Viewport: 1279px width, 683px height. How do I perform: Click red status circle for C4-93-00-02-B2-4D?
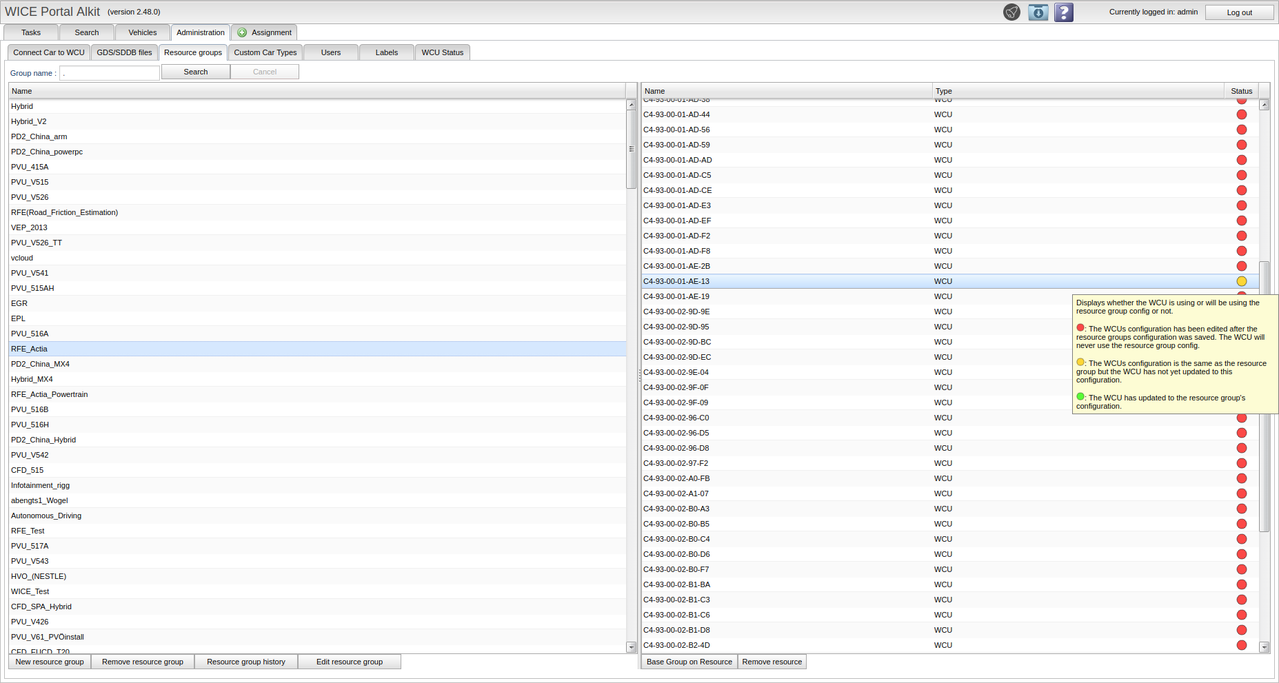tap(1241, 645)
